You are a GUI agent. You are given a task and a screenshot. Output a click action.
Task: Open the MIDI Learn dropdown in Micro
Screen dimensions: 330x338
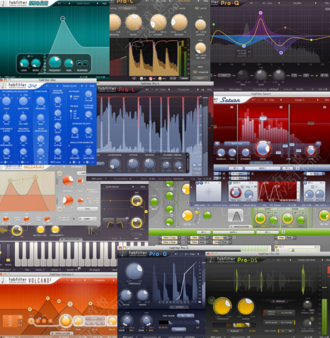(x=12, y=77)
